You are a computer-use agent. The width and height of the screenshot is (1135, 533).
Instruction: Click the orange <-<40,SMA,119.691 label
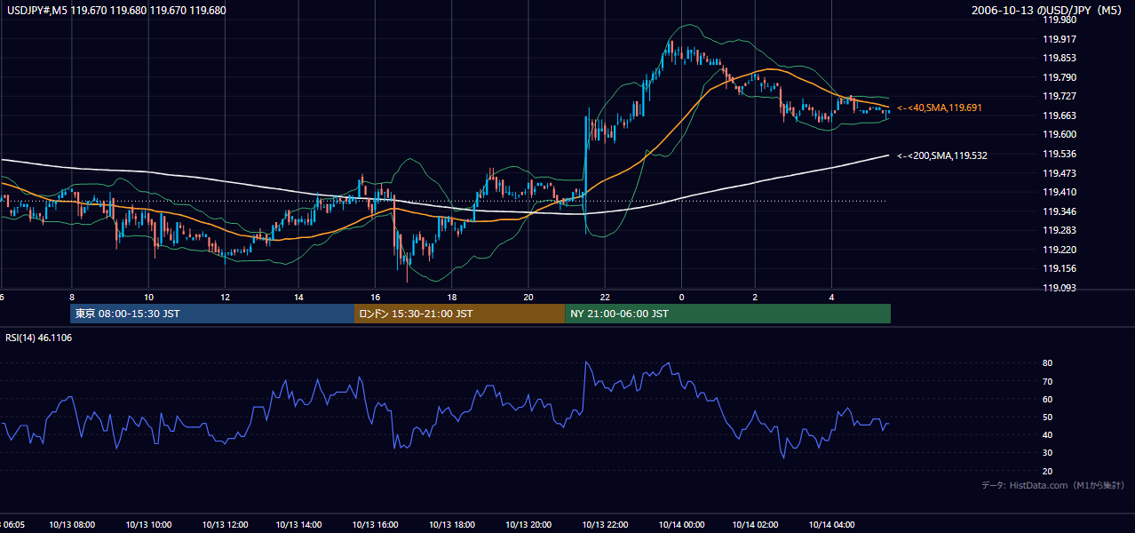940,107
